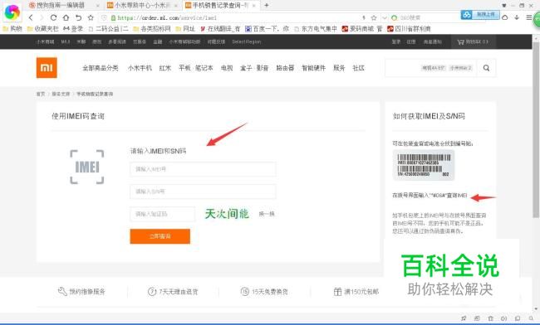Go to browser home page icon
The width and height of the screenshot is (540, 325).
pyautogui.click(x=66, y=17)
